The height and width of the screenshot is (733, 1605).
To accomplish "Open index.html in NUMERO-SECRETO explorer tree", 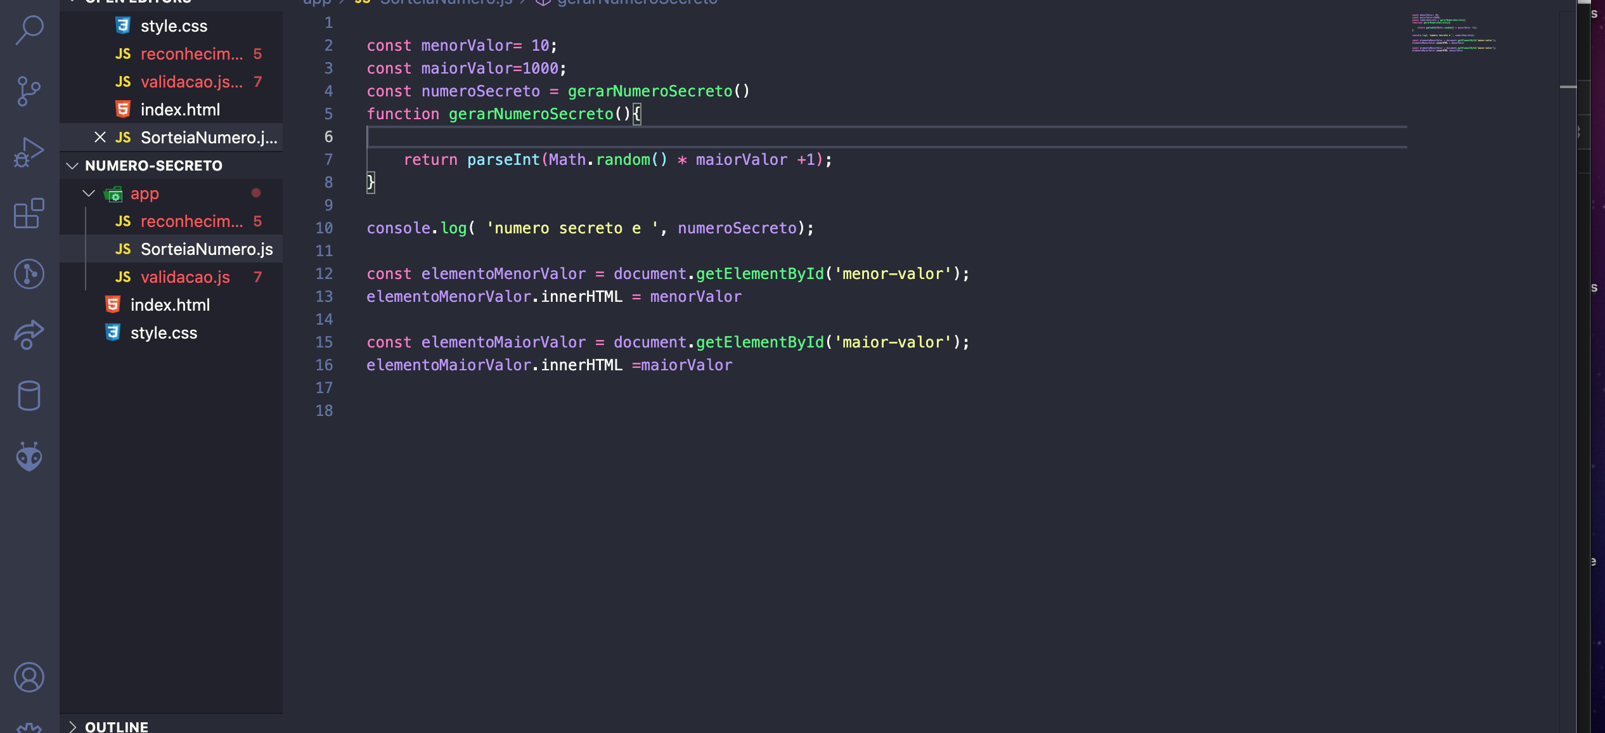I will coord(171,305).
